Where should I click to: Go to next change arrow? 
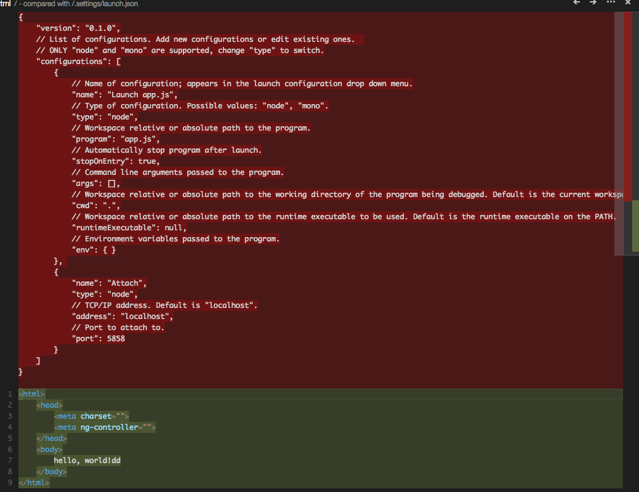pos(593,3)
